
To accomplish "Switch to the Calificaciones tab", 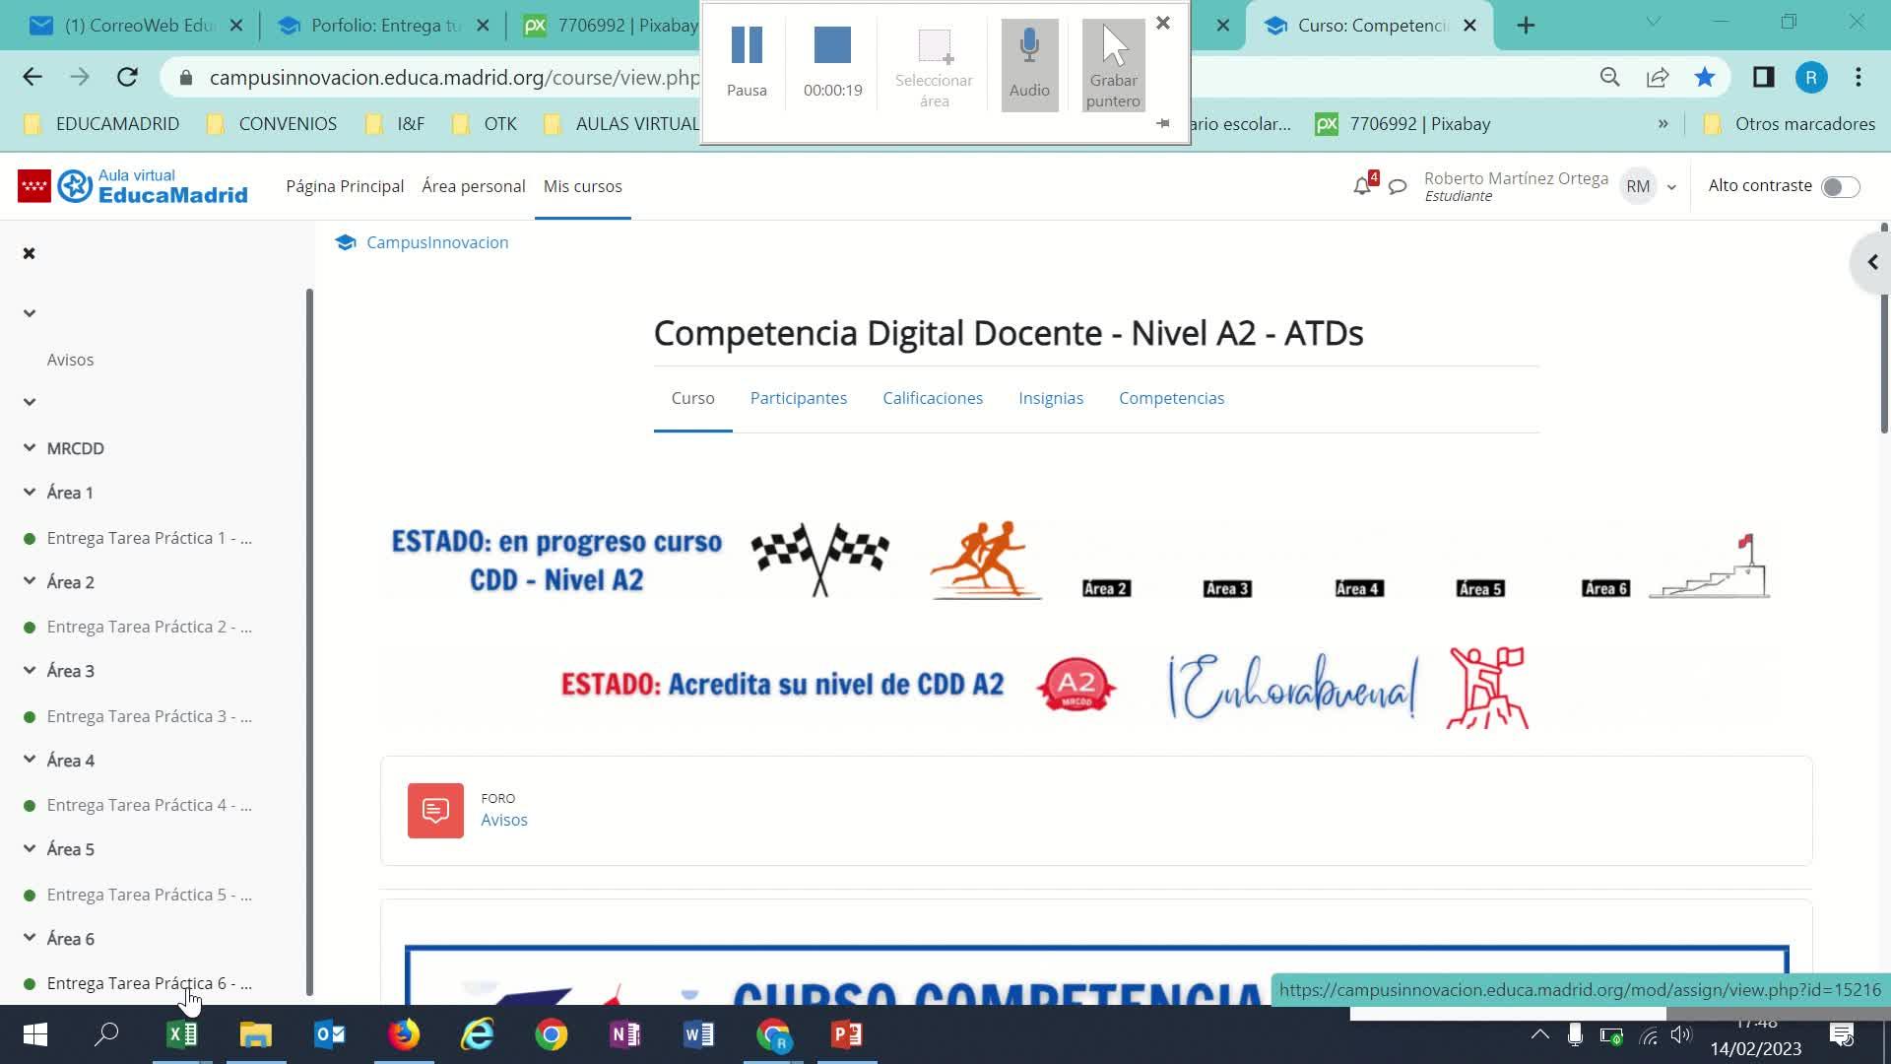I will coord(932,398).
